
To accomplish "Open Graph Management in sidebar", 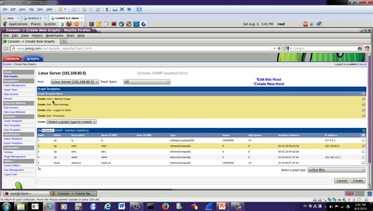I will pyautogui.click(x=15, y=85).
